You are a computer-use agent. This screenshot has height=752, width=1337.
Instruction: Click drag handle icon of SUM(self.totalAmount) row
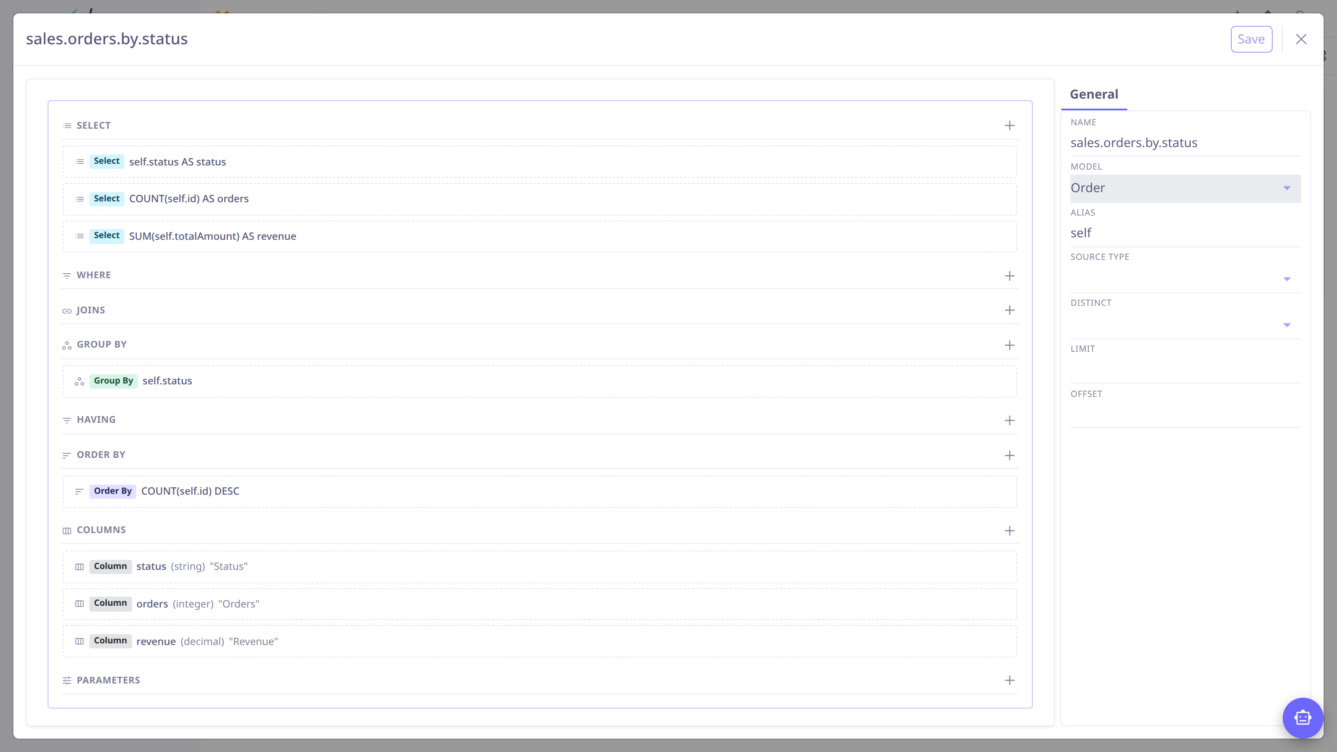pyautogui.click(x=79, y=236)
